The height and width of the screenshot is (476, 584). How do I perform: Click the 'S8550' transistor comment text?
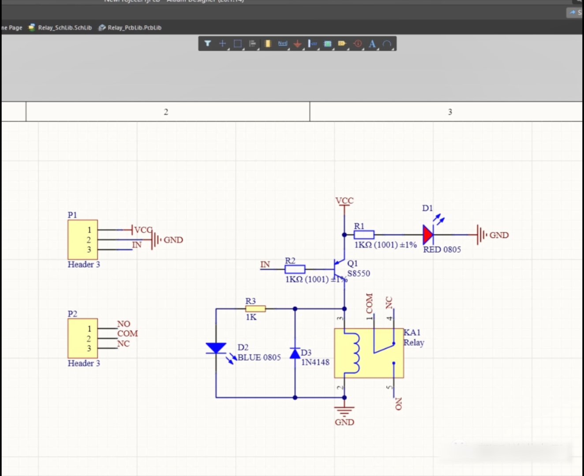[x=359, y=273]
